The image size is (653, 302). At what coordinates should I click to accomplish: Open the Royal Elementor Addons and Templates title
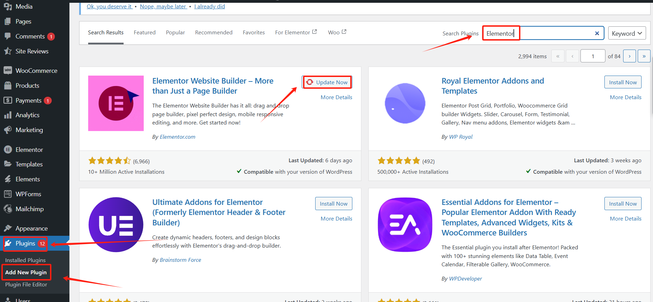click(493, 86)
